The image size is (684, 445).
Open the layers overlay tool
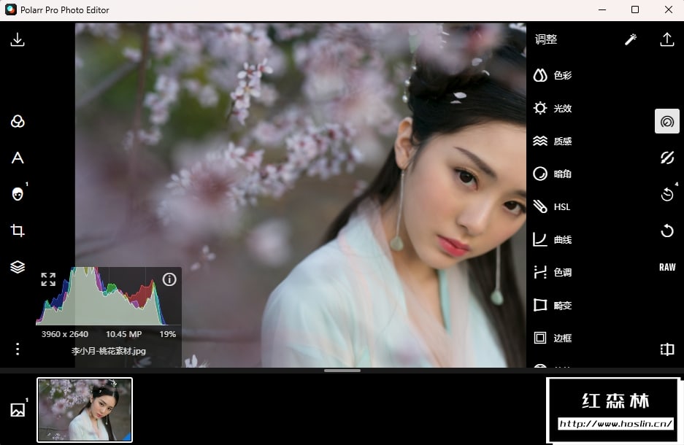point(18,267)
